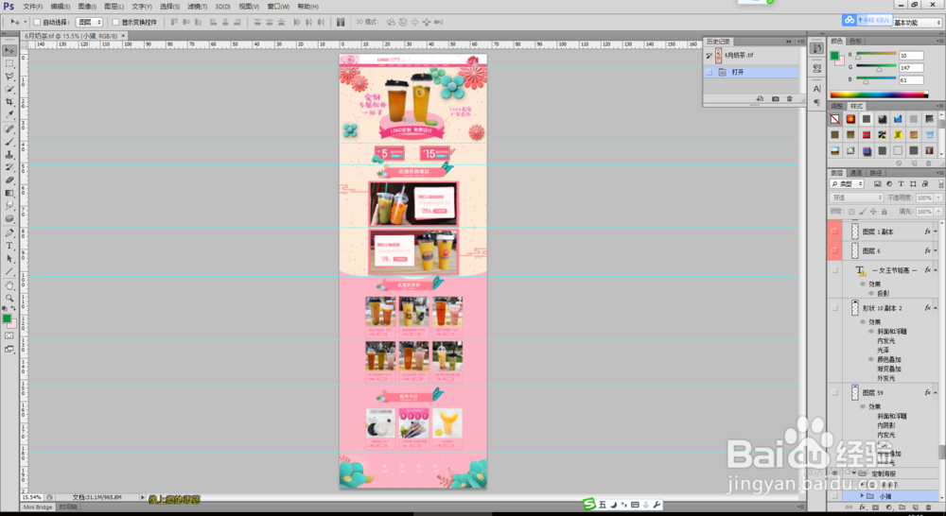Select the Hand tool
946x516 pixels.
coord(9,285)
